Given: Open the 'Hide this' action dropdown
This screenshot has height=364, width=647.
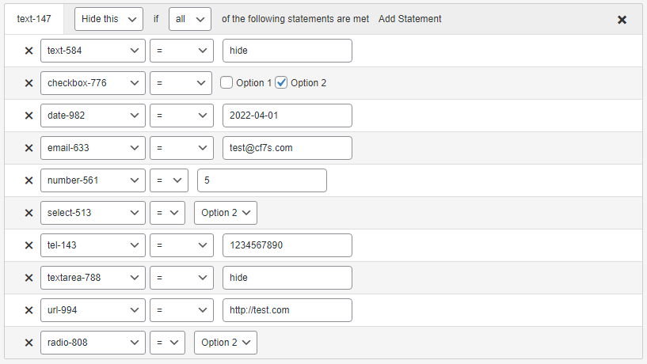Looking at the screenshot, I should tap(108, 19).
